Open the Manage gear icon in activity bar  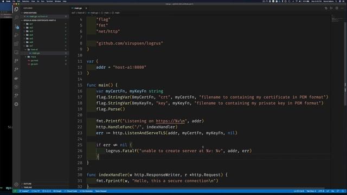[x=16, y=184]
